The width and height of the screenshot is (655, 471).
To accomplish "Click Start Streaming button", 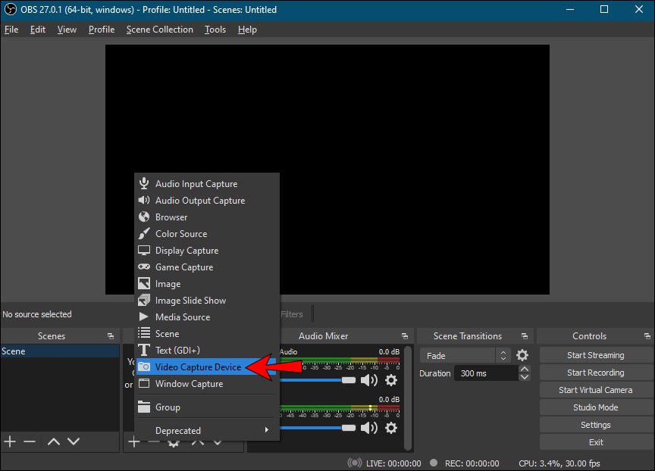I will coord(595,355).
